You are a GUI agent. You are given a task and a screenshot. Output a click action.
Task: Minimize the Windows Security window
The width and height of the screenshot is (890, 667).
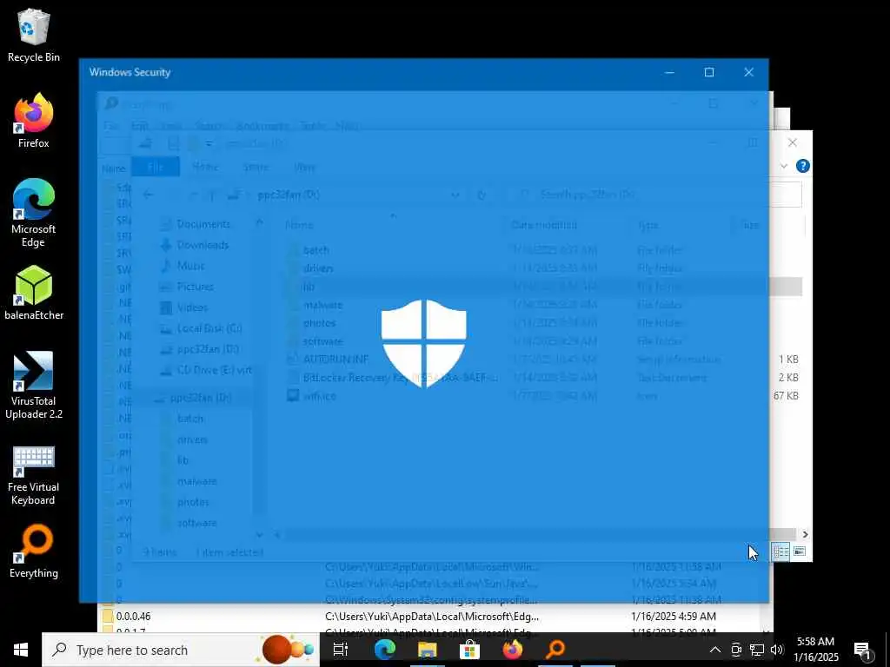tap(670, 72)
